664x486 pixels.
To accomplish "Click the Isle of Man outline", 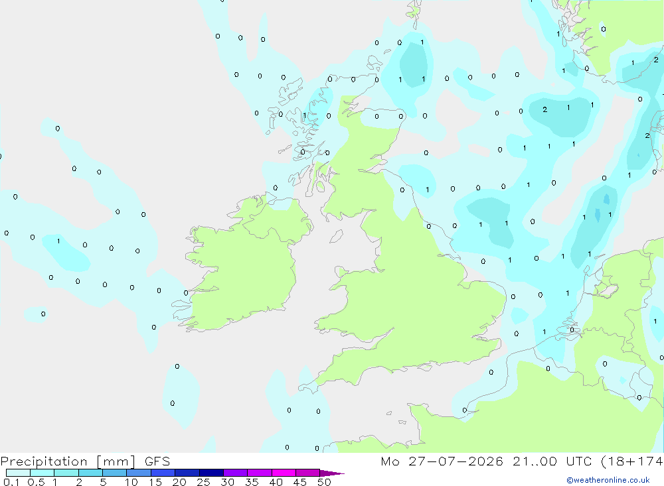I will coord(336,236).
